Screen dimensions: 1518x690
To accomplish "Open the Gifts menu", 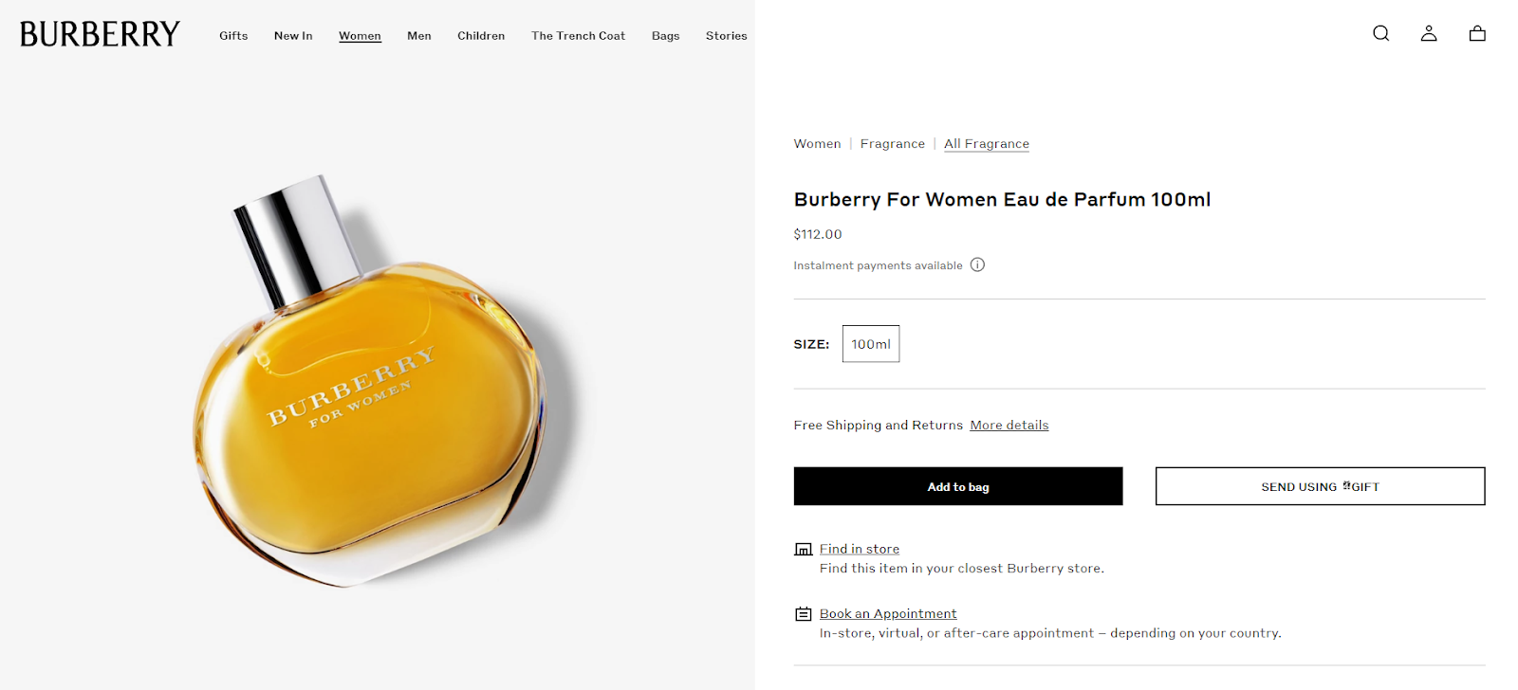I will tap(233, 36).
